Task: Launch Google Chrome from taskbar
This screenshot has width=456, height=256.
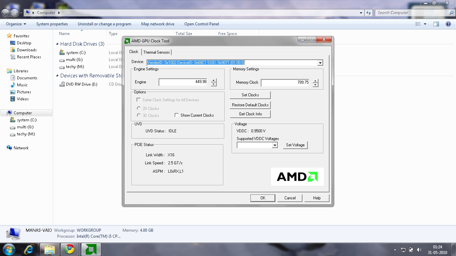Action: pos(70,249)
